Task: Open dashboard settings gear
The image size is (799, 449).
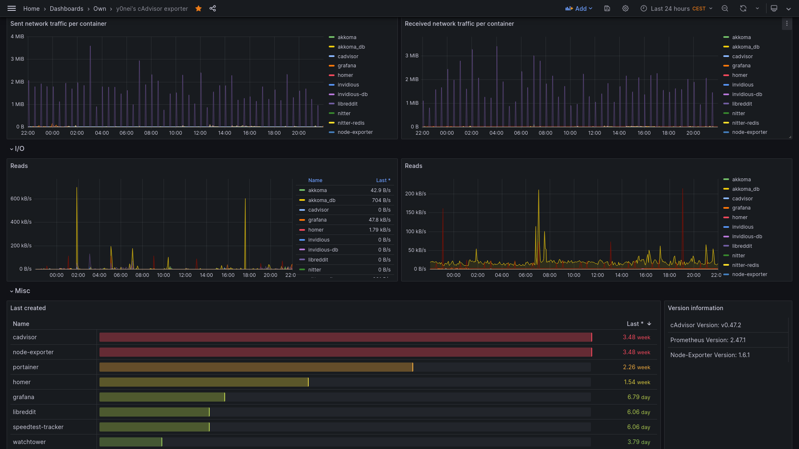Action: click(625, 8)
